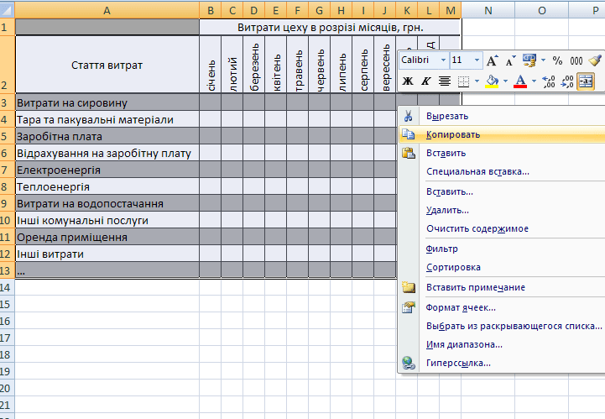Toggle italic with the К button
Image resolution: width=605 pixels, height=419 pixels.
point(426,81)
